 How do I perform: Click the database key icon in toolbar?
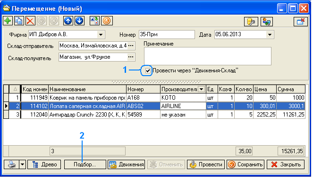pyautogui.click(x=251, y=22)
